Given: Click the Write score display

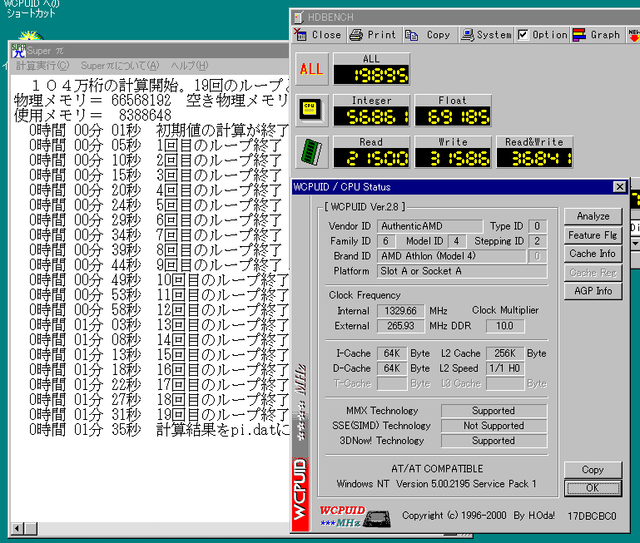Looking at the screenshot, I should [x=453, y=158].
